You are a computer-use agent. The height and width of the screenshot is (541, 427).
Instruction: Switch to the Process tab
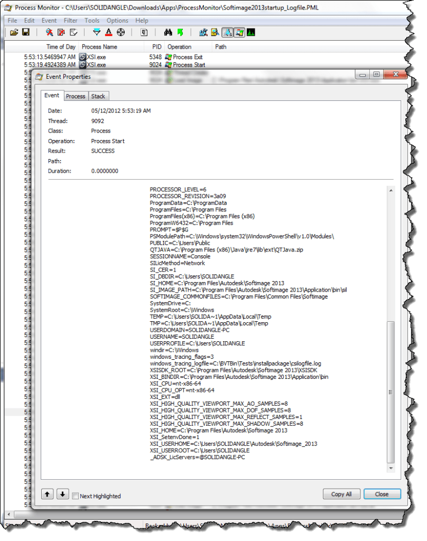click(x=76, y=96)
